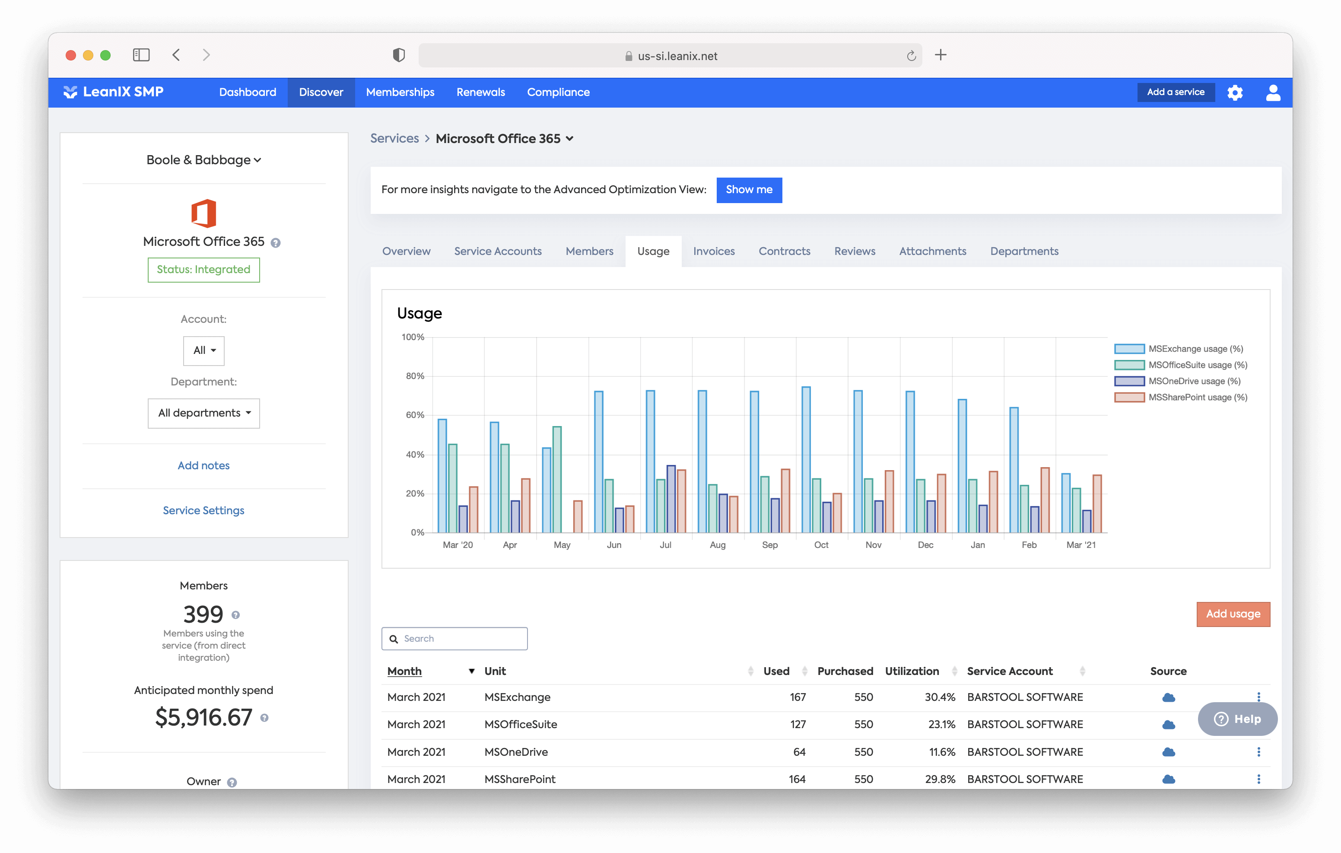Click help icon beside Microsoft Office 365 name
The image size is (1341, 853).
[x=276, y=243]
